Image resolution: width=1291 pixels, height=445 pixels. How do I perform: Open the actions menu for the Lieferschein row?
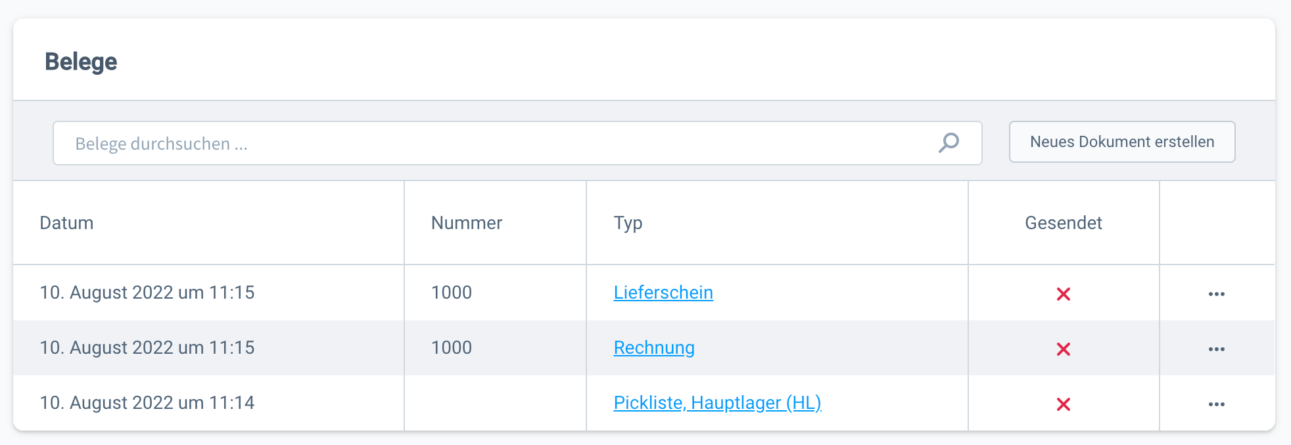point(1216,293)
